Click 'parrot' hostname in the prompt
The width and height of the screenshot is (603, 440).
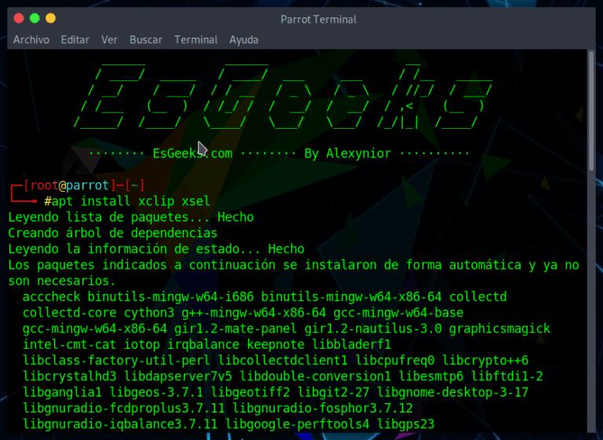click(x=86, y=185)
